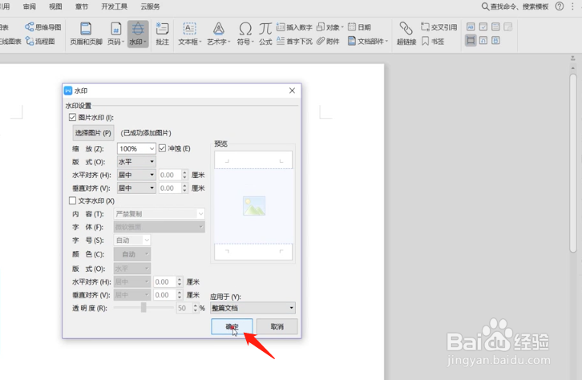Open the Flowchart (流程图) tool
Viewport: 582px width, 380px height.
pos(40,41)
